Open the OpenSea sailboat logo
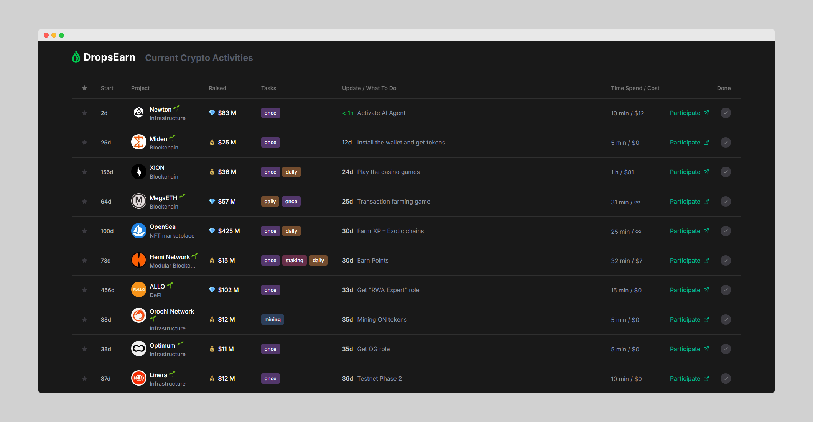The image size is (813, 422). pos(139,231)
